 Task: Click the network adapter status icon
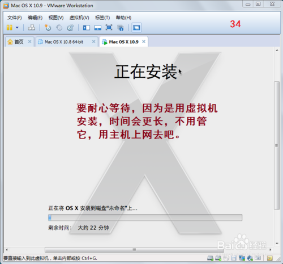(242, 258)
